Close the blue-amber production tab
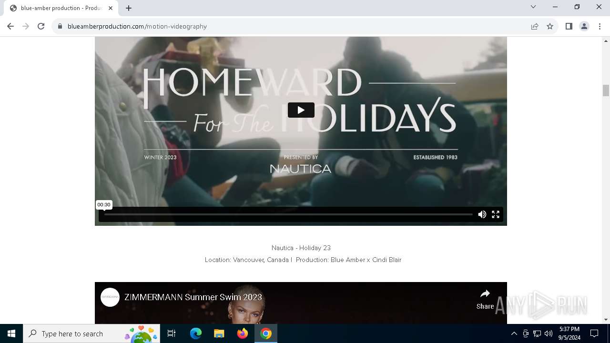The image size is (610, 343). [111, 8]
